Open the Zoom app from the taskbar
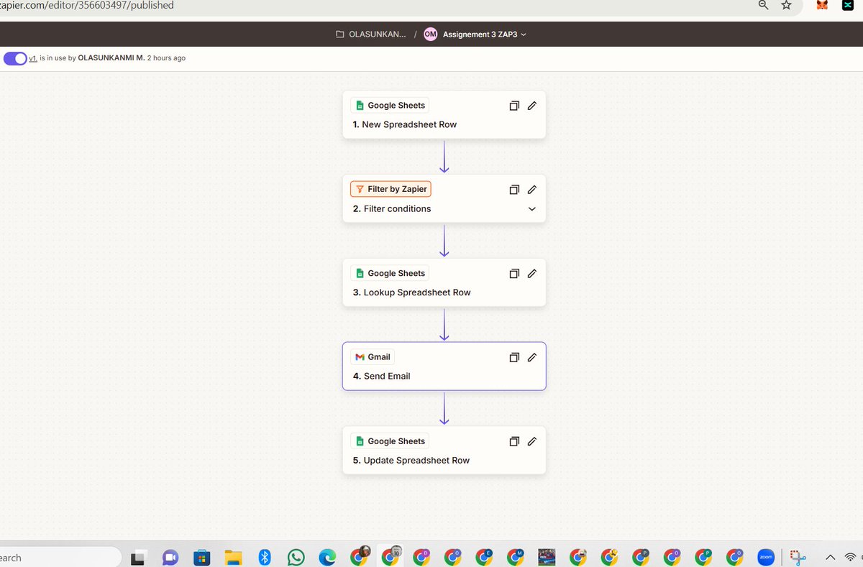 click(x=765, y=557)
